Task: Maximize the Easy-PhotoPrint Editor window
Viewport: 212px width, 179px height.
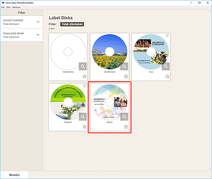Action: tap(199, 3)
